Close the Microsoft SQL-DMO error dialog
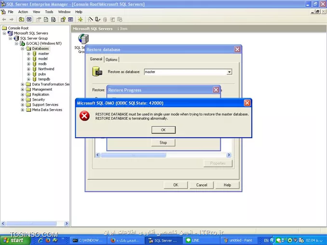This screenshot has width=327, height=245. (247, 103)
